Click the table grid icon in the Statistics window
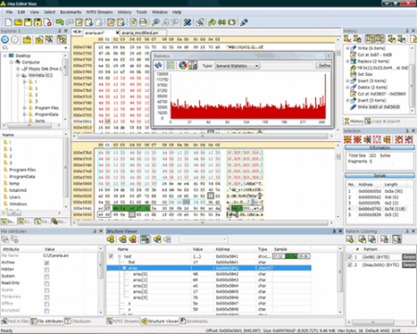 [x=171, y=65]
